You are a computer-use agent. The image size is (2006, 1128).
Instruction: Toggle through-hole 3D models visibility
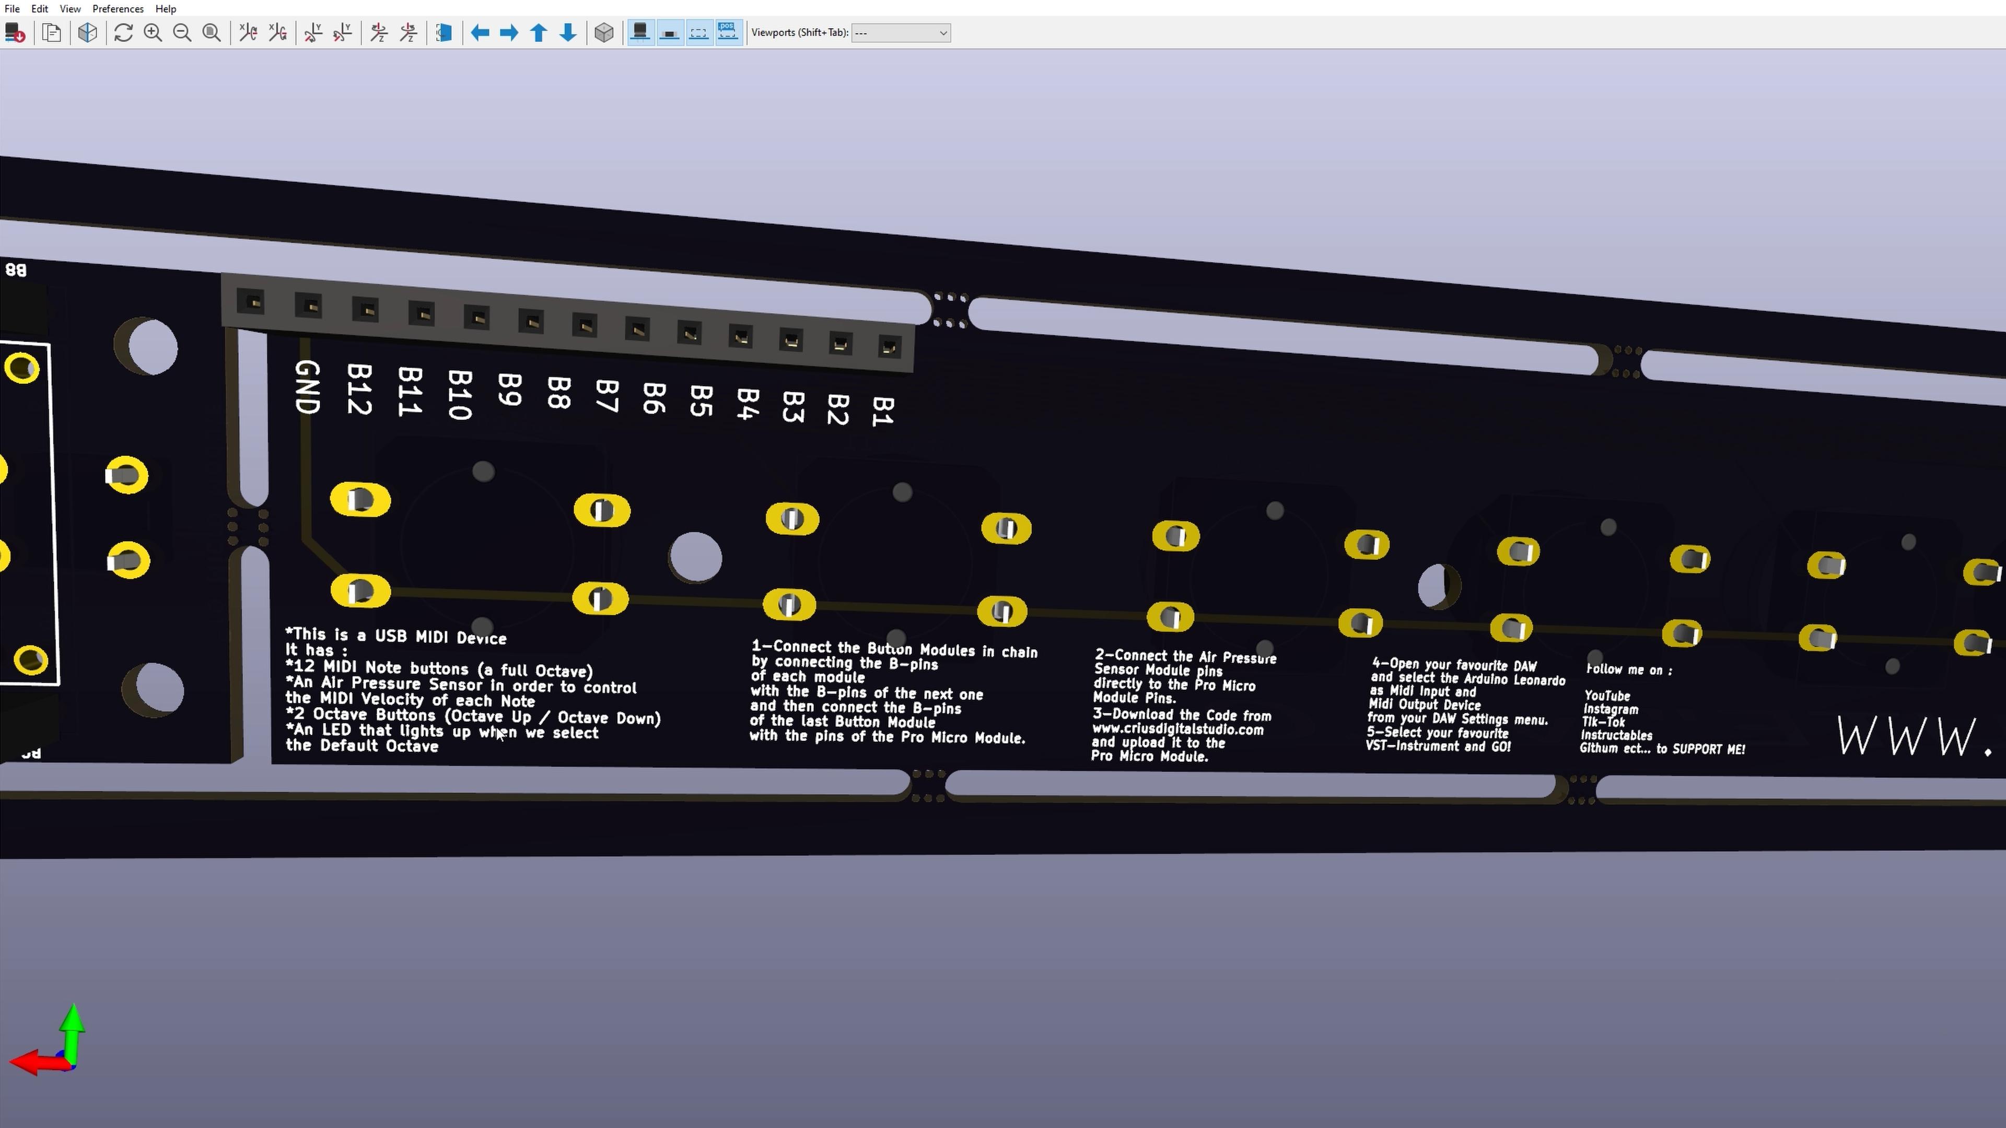point(640,33)
